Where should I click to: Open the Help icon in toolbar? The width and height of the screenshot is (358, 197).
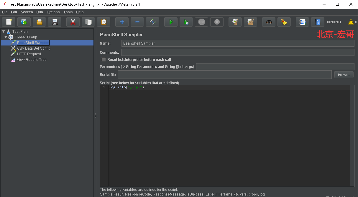pyautogui.click(x=318, y=22)
